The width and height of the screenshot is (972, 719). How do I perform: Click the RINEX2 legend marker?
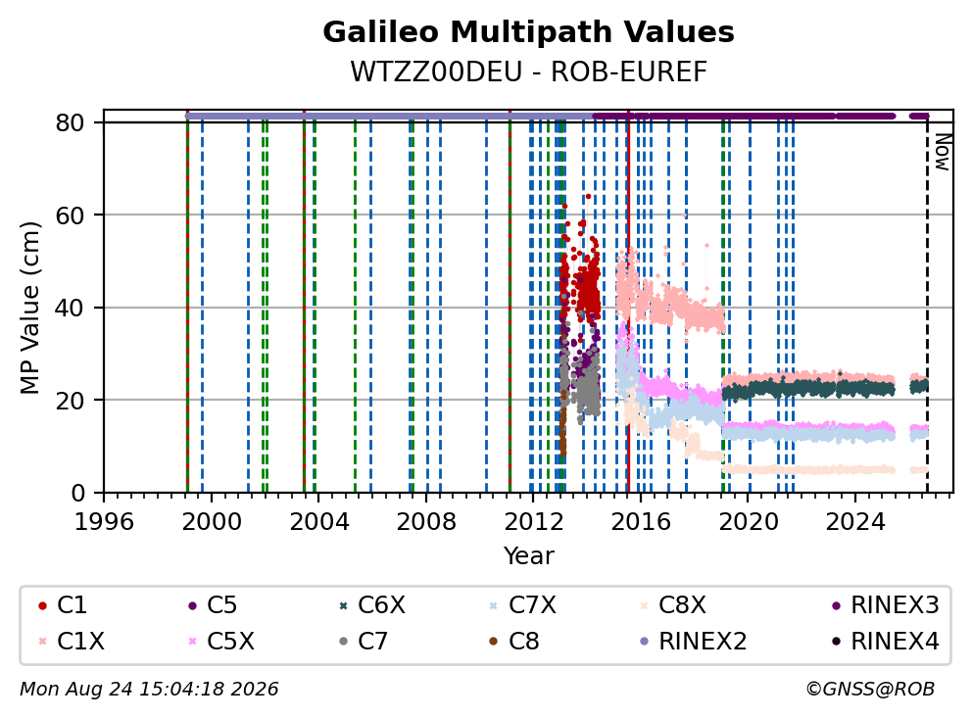[x=644, y=642]
